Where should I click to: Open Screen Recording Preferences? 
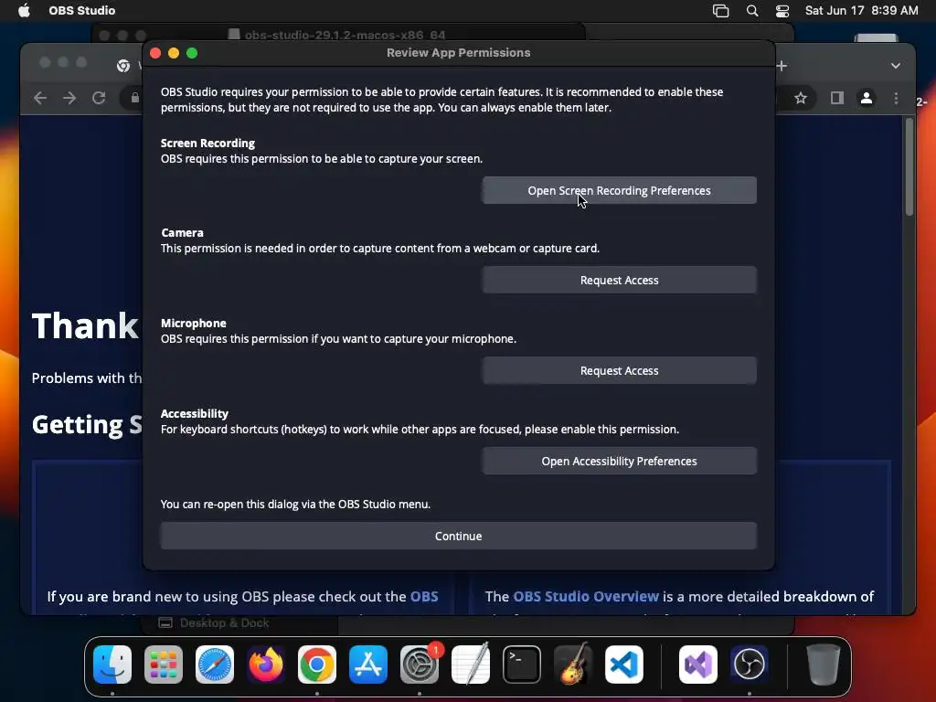pyautogui.click(x=619, y=190)
